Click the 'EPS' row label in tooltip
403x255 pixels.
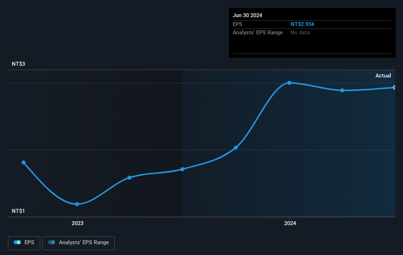click(x=237, y=24)
